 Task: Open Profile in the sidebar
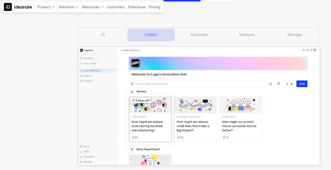pyautogui.click(x=85, y=146)
